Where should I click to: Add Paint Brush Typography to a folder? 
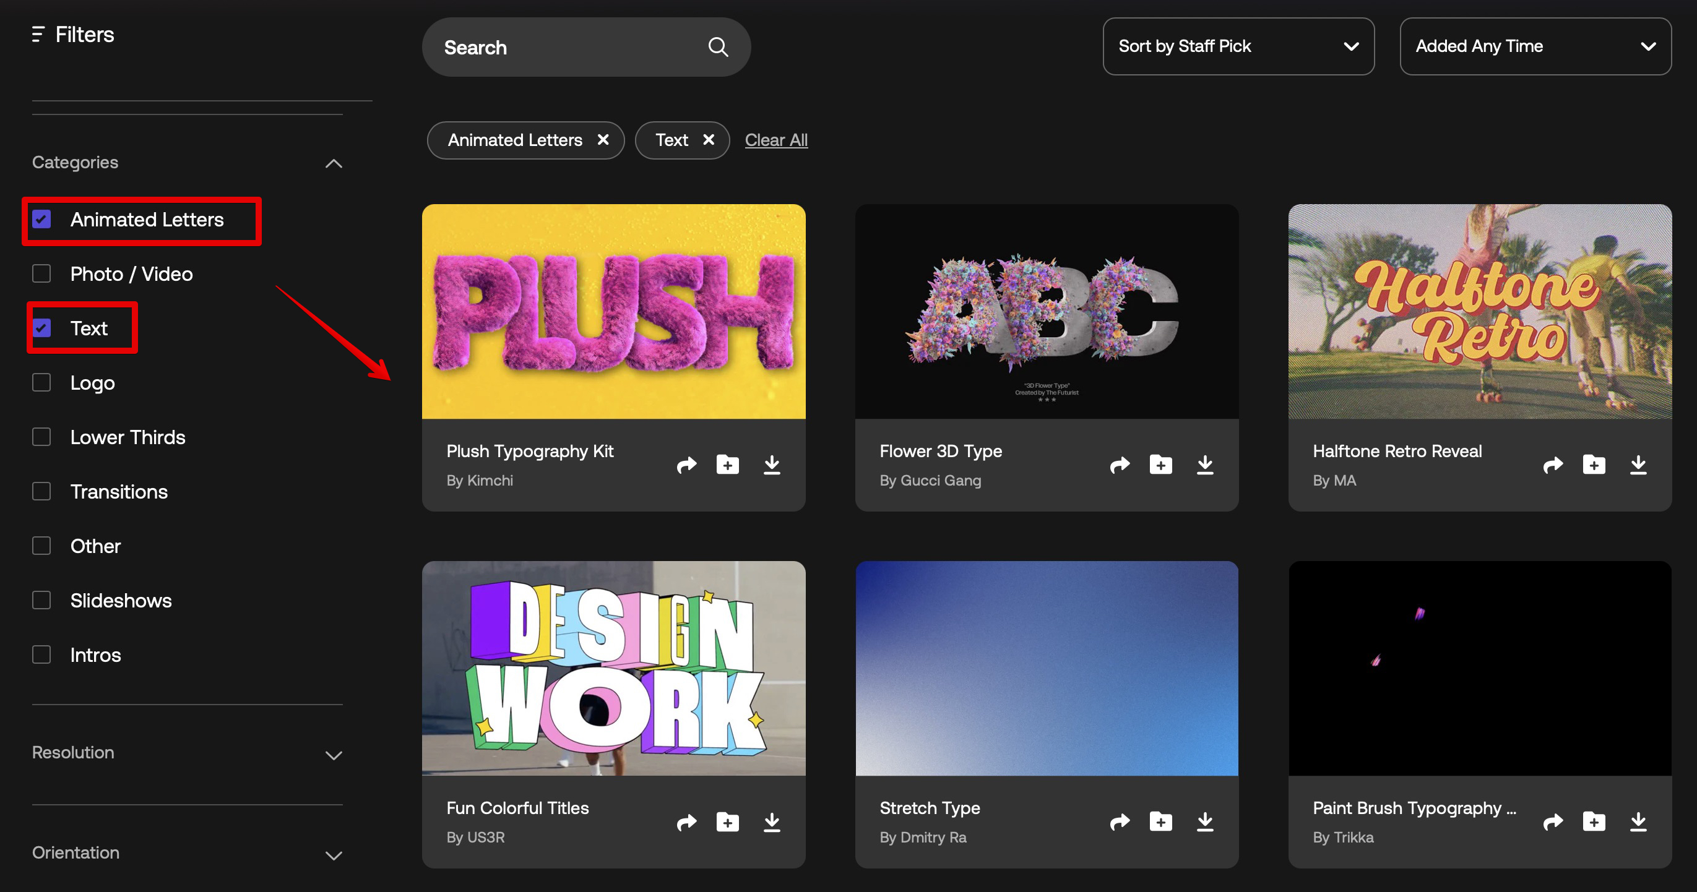click(x=1594, y=821)
